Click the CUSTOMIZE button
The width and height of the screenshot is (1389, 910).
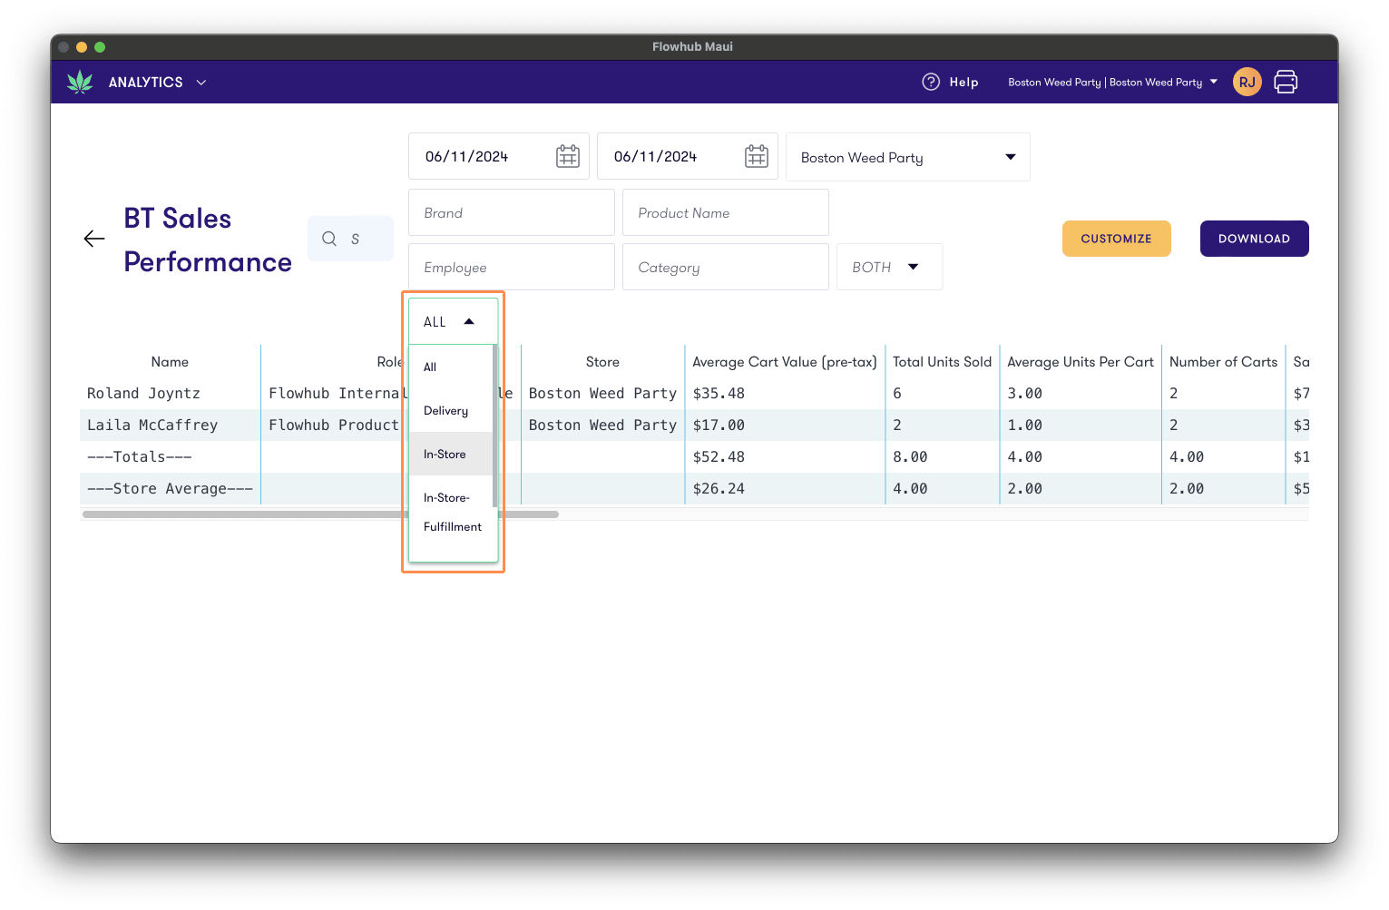click(x=1116, y=238)
